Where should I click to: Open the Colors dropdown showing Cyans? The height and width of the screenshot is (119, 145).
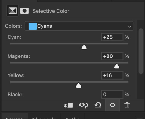click(79, 26)
